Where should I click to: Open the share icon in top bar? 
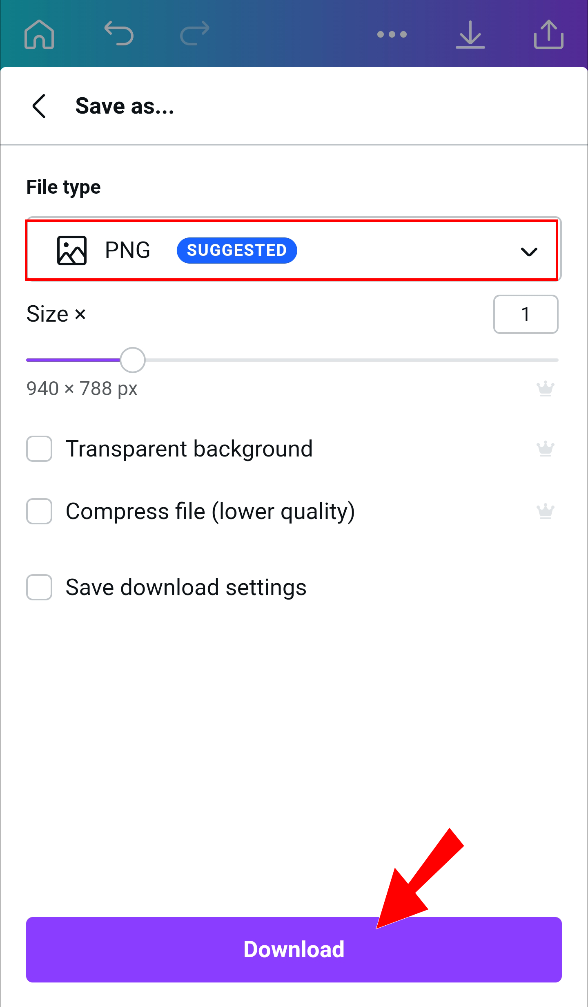(x=548, y=34)
